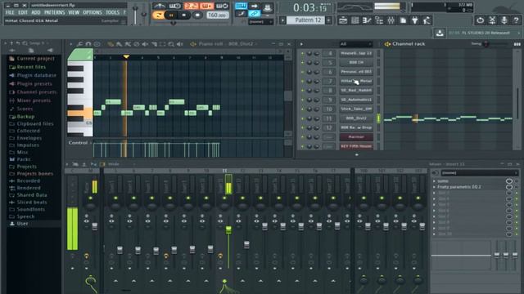Stop playback in transport panel
The width and height of the screenshot is (524, 294).
(183, 15)
